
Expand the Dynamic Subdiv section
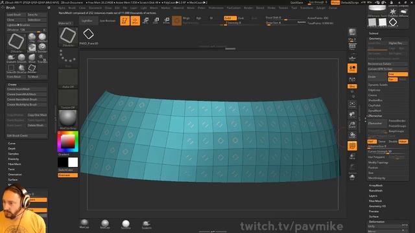click(x=377, y=85)
